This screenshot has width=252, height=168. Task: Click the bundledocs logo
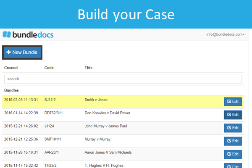(28, 34)
